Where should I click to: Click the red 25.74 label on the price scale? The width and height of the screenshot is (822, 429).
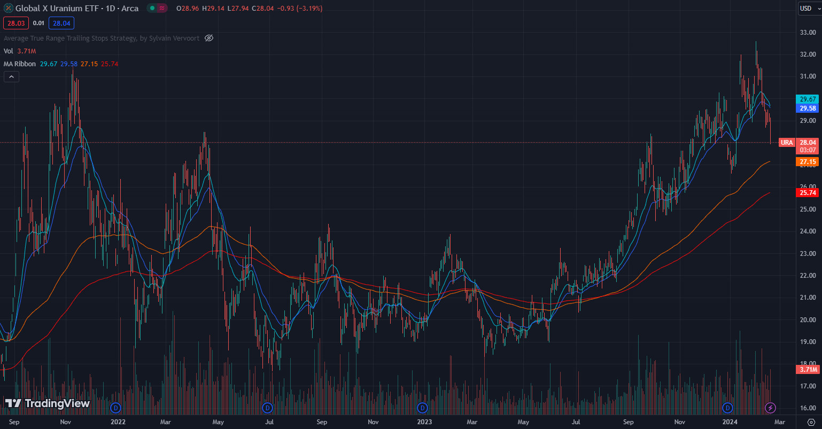(x=808, y=192)
